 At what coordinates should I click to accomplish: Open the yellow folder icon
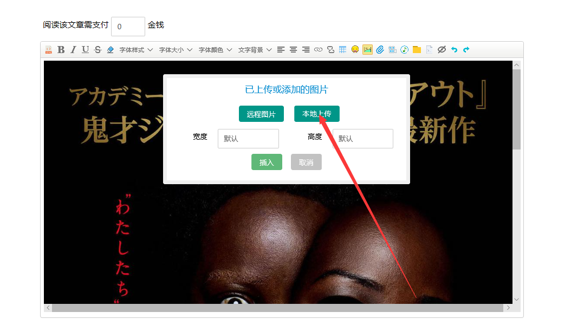pyautogui.click(x=417, y=49)
